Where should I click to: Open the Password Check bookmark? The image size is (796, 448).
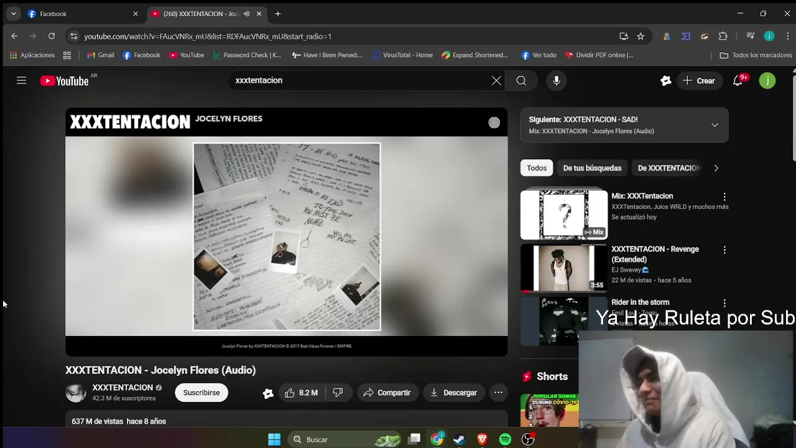(247, 55)
